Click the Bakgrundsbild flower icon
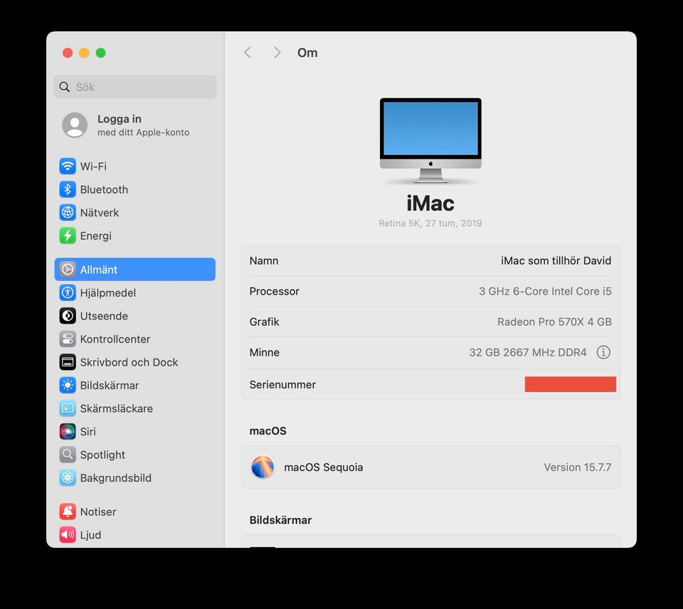The image size is (683, 609). click(68, 477)
